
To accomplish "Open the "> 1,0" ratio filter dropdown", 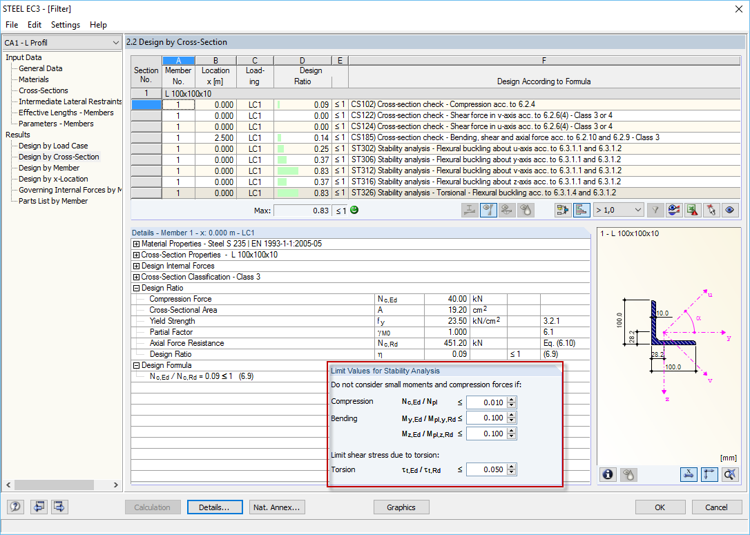I will pos(618,209).
